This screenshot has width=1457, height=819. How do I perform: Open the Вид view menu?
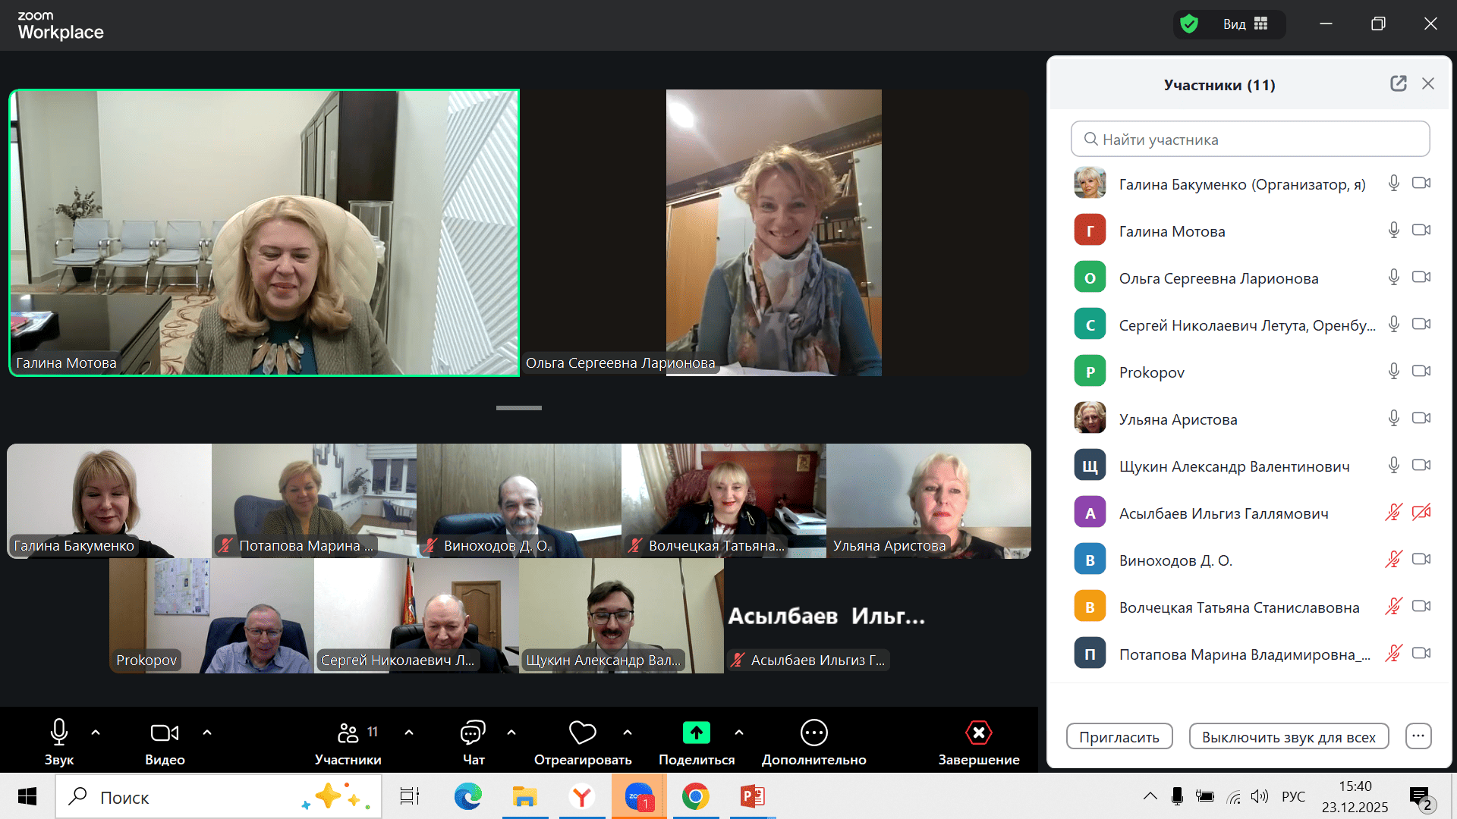[x=1245, y=24]
